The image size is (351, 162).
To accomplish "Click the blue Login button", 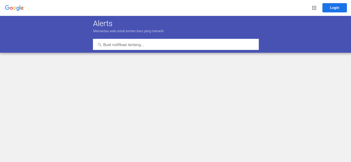I will click(x=335, y=8).
